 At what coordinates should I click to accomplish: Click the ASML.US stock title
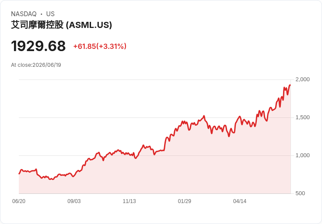coord(61,25)
